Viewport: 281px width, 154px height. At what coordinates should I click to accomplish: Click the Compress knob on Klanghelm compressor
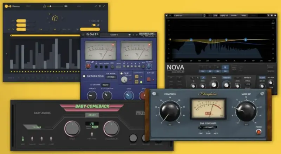click(x=170, y=112)
